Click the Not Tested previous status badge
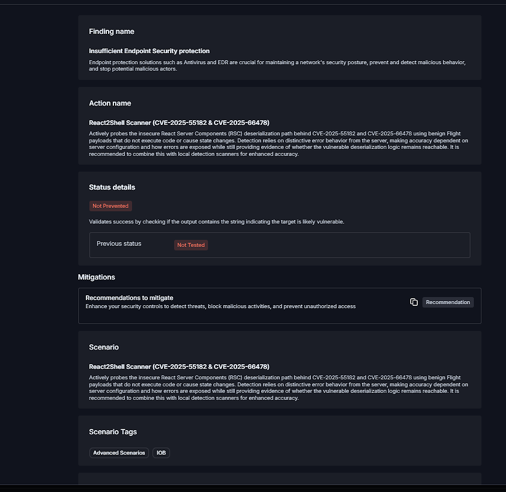Screen dimensions: 506x492 coord(191,245)
